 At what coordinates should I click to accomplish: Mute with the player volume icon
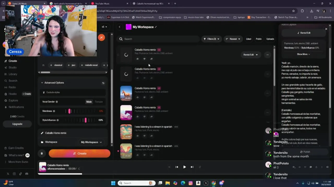click(327, 167)
